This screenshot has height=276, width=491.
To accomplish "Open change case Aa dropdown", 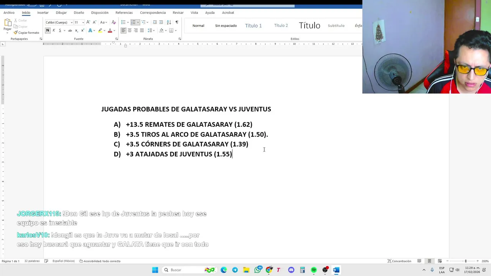I will click(x=104, y=22).
